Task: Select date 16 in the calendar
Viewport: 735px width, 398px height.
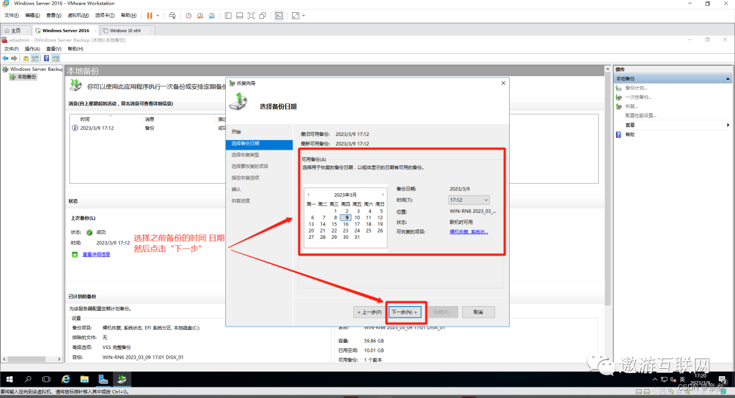Action: [x=346, y=224]
